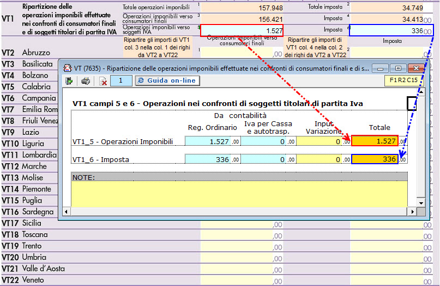The width and height of the screenshot is (440, 286).
Task: Click the horizontal scrollbar right arrow
Action: (412, 212)
